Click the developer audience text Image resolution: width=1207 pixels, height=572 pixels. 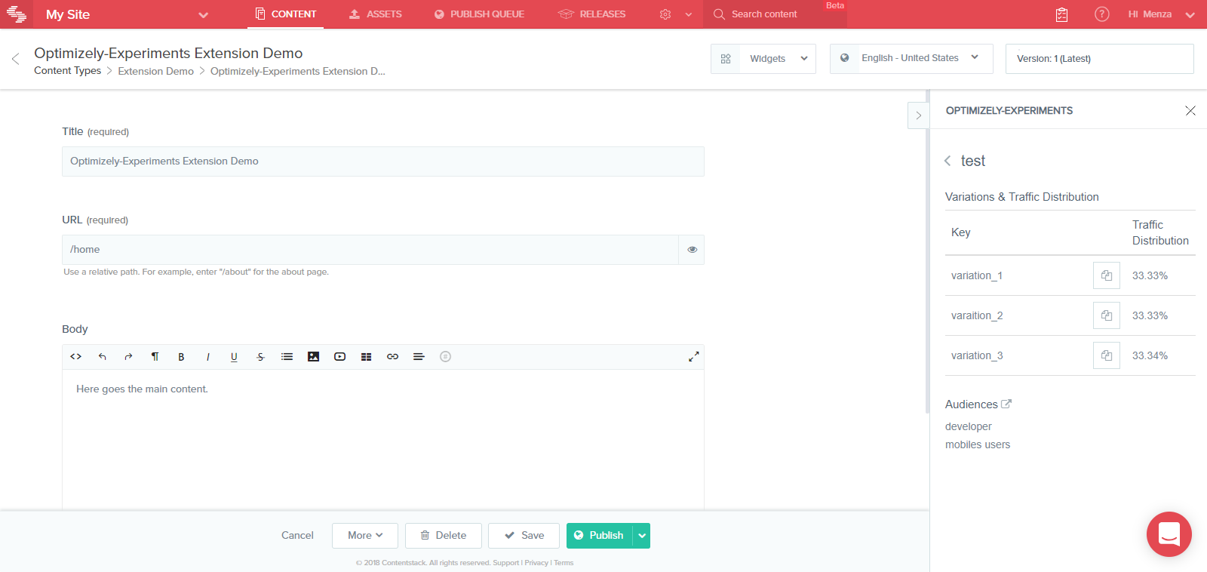tap(968, 426)
